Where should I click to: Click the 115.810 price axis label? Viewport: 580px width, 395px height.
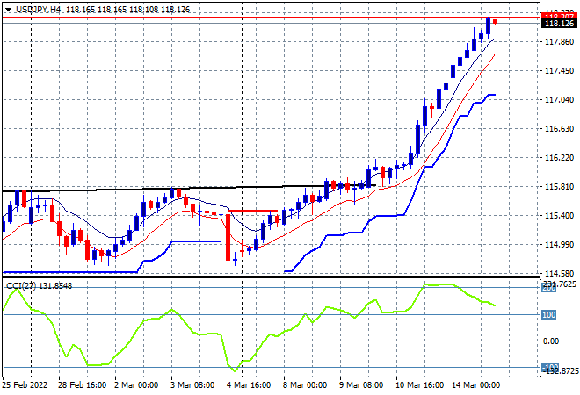(559, 187)
